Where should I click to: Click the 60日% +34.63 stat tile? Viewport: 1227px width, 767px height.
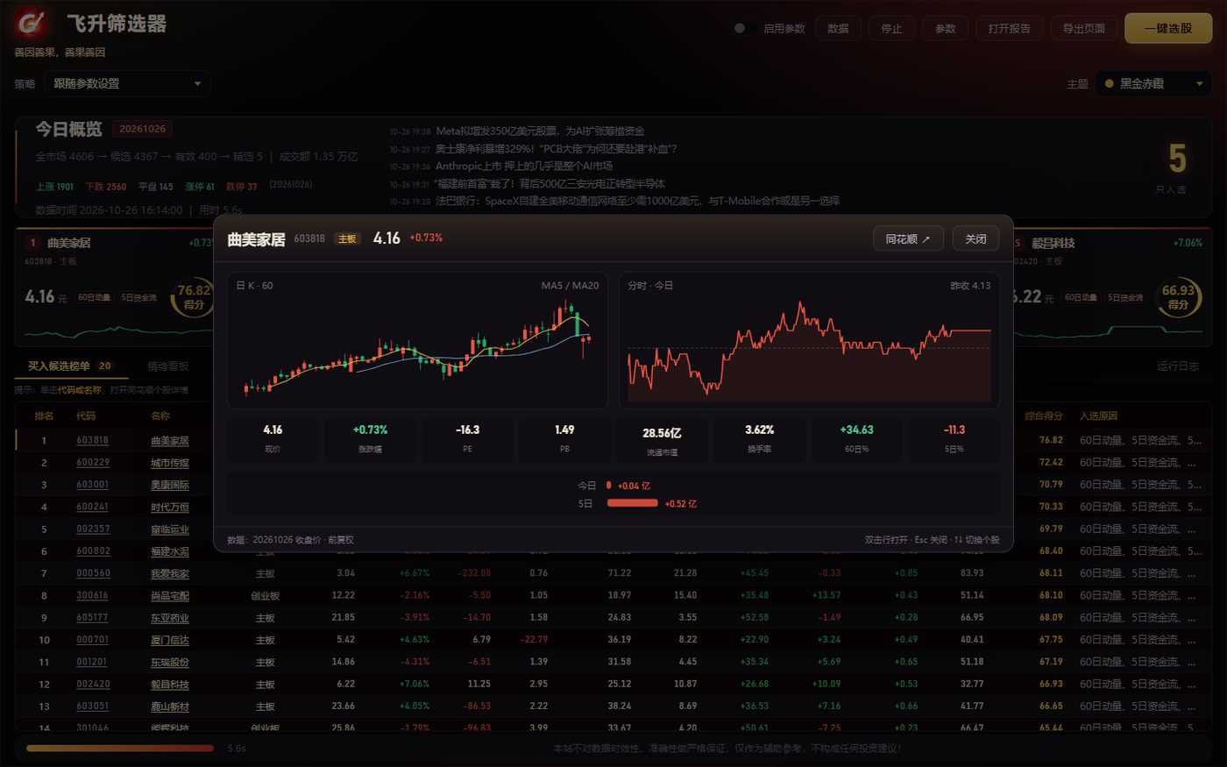click(x=856, y=439)
